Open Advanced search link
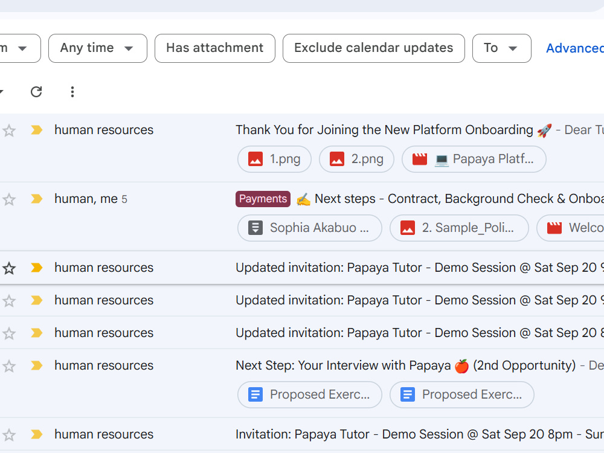Screen dimensions: 604x453 [575, 48]
